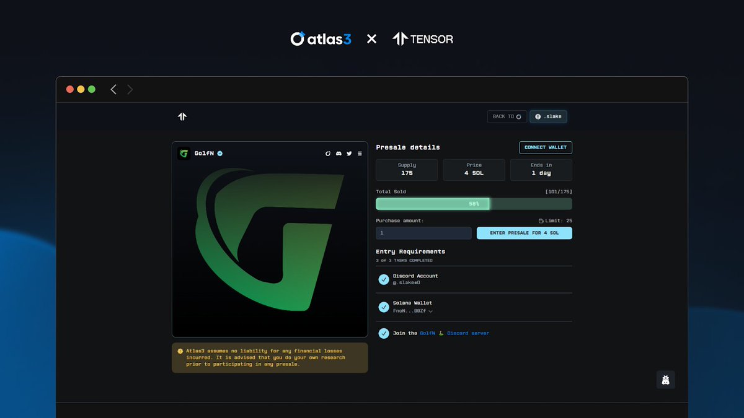
Task: Click the @.slake#0 Discord username text
Action: pyautogui.click(x=407, y=282)
